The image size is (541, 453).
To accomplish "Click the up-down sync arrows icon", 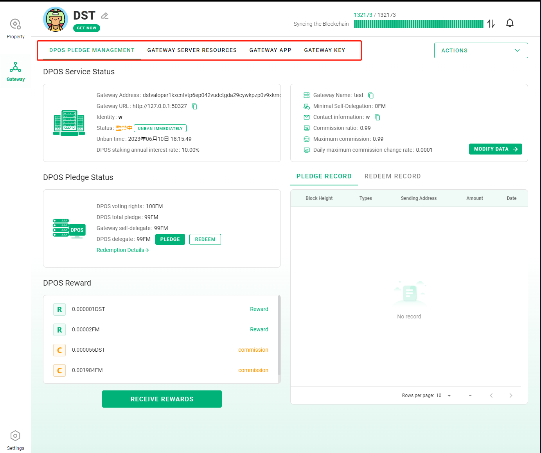I will (x=491, y=24).
